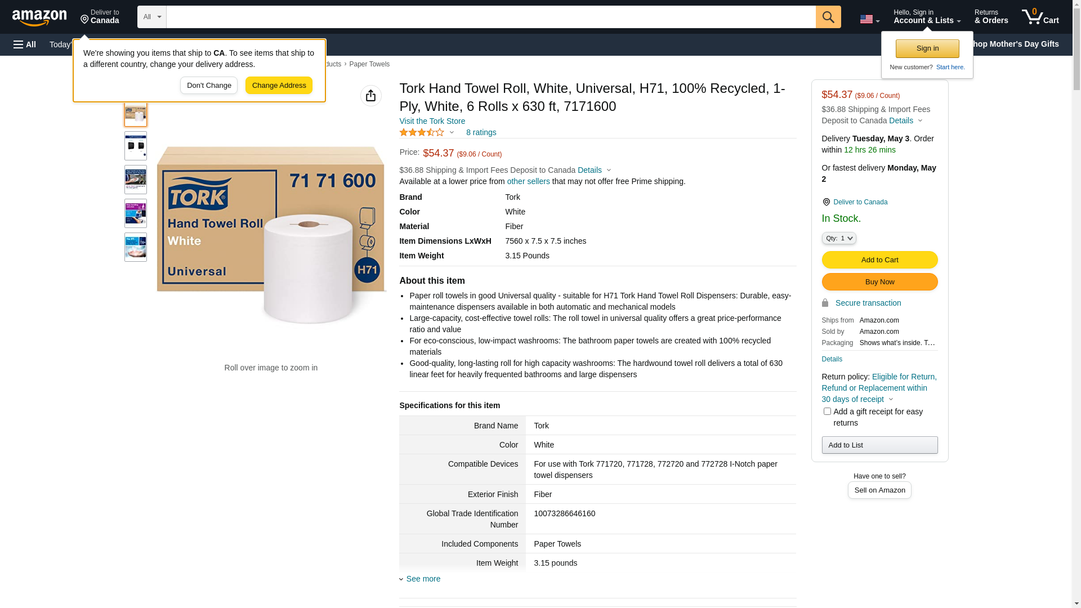Select the second product thumbnail
The width and height of the screenshot is (1081, 608).
click(x=136, y=146)
